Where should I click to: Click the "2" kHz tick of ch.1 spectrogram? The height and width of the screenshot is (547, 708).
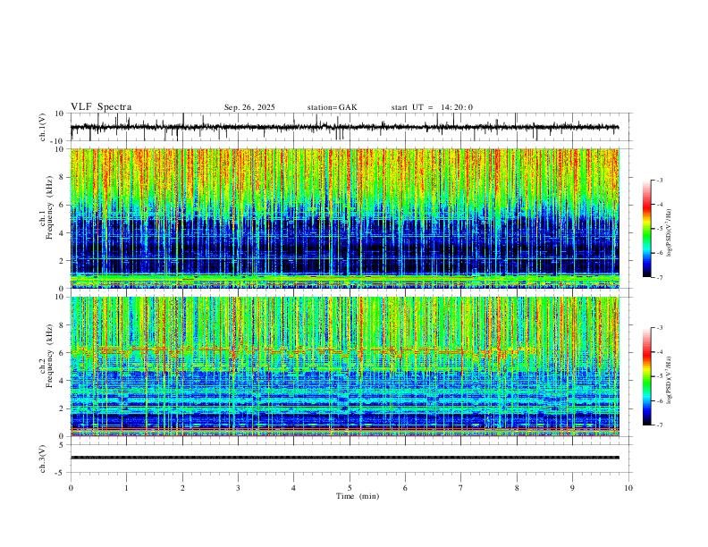pyautogui.click(x=63, y=261)
